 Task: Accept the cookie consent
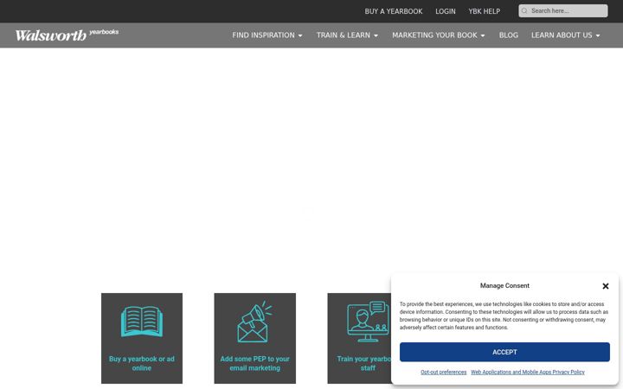504,352
